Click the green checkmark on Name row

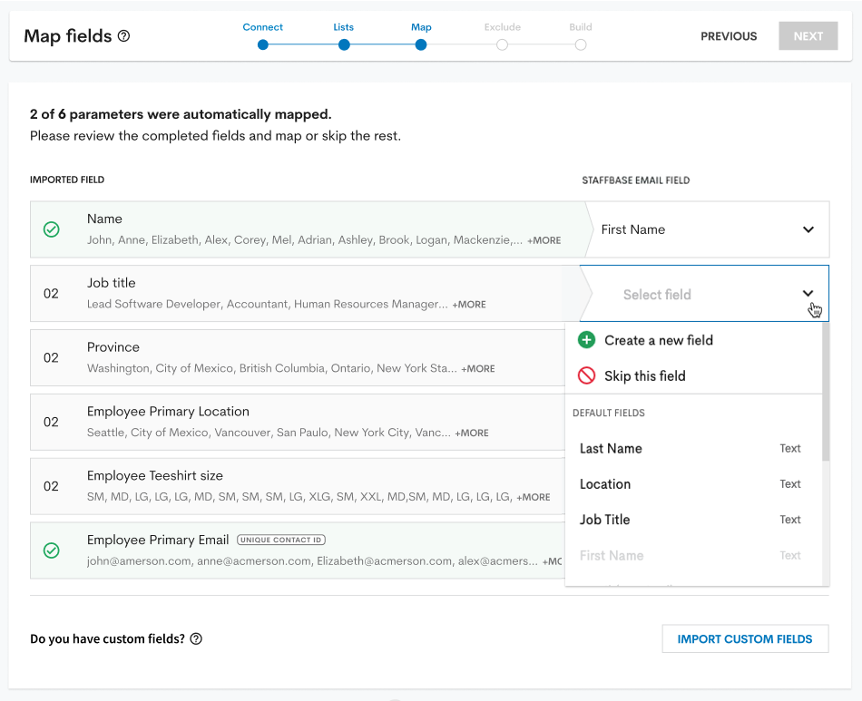coord(52,229)
